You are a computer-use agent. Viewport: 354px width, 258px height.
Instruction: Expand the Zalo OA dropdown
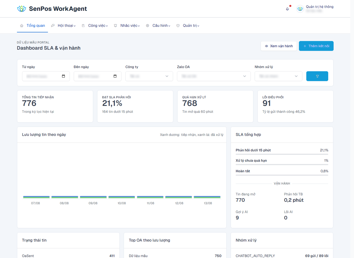point(214,76)
